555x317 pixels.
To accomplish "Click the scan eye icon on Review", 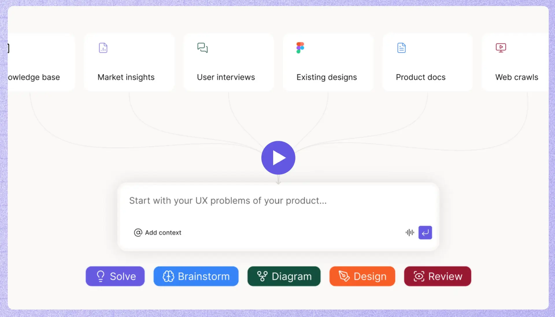I will coord(419,276).
